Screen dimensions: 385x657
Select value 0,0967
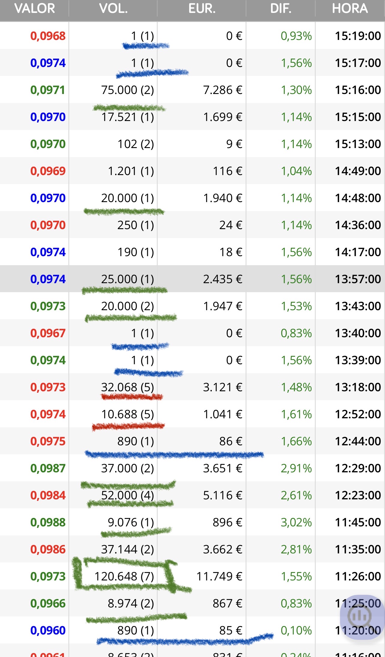pos(48,333)
